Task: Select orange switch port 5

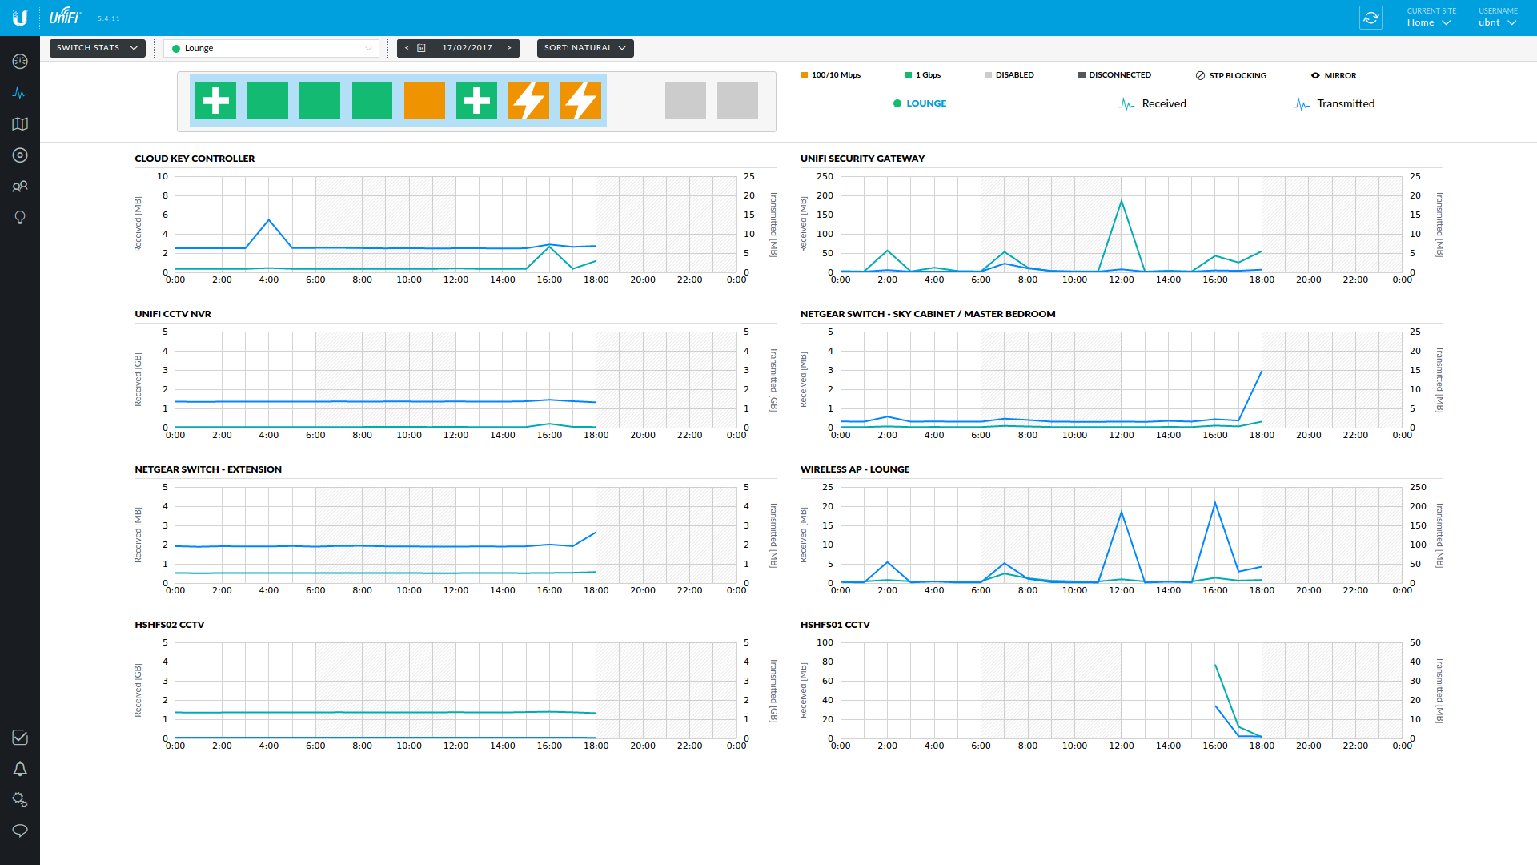Action: click(x=424, y=101)
